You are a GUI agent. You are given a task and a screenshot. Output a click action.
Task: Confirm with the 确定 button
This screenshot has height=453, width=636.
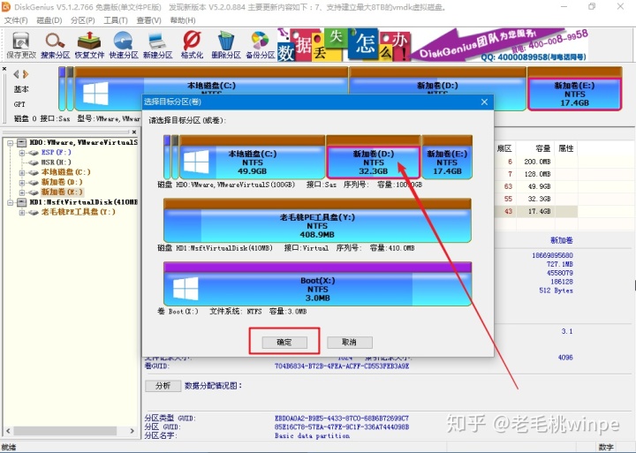coord(284,343)
